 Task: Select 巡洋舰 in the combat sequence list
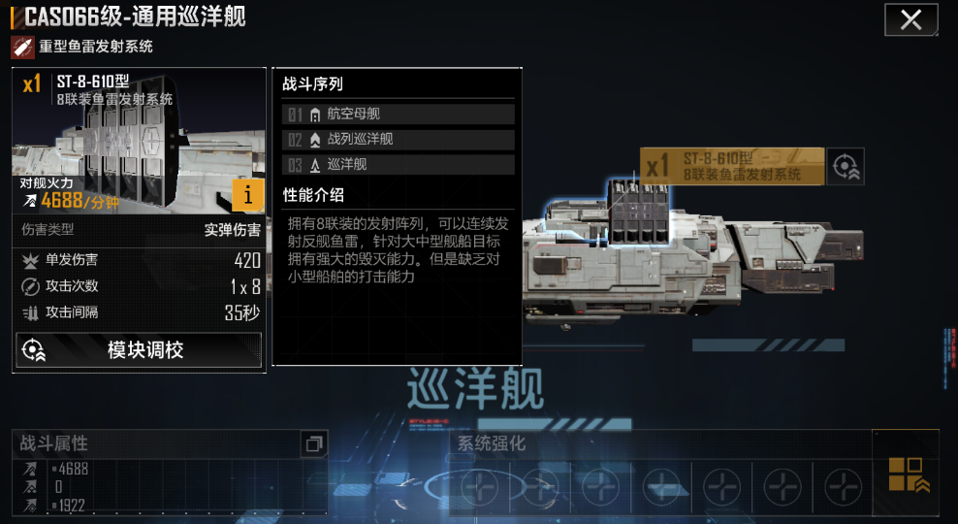click(x=399, y=164)
